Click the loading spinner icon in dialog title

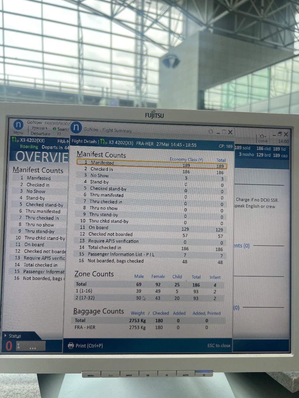(x=211, y=132)
